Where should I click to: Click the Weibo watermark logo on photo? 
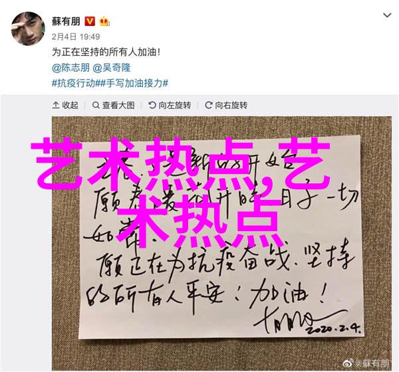348,363
